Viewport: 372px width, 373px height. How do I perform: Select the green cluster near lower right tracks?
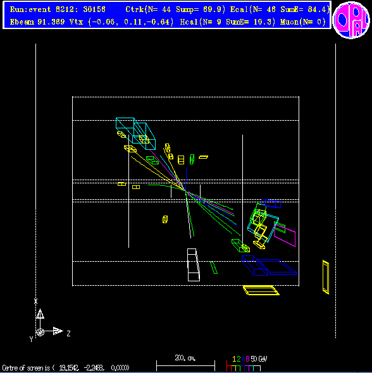(x=238, y=245)
